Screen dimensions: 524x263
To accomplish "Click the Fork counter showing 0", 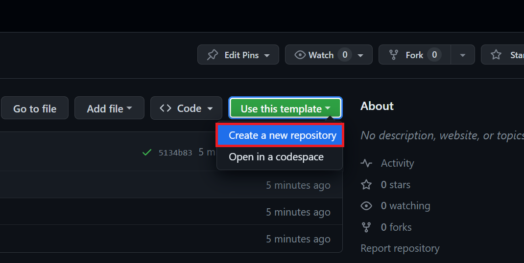I will pos(434,54).
